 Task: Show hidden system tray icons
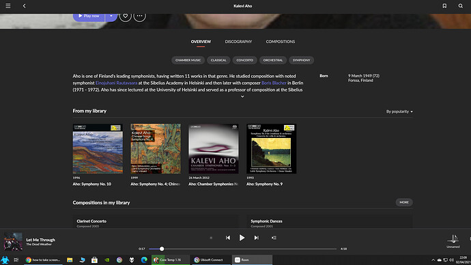433,260
